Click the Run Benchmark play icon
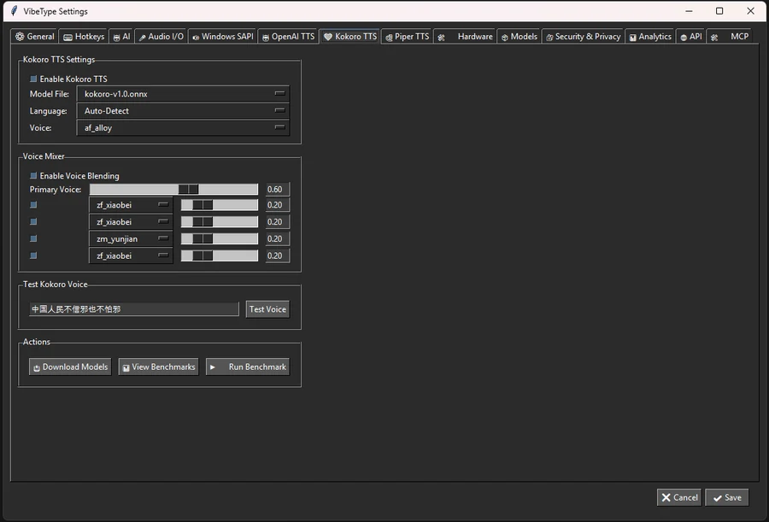 [x=213, y=367]
